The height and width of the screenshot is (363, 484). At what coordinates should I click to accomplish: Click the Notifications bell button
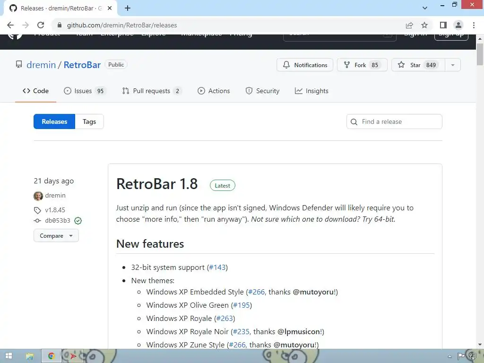305,65
